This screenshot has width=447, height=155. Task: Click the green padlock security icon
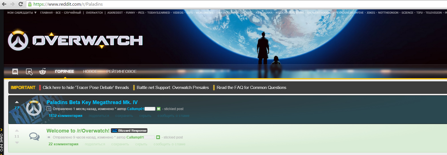tap(30, 4)
